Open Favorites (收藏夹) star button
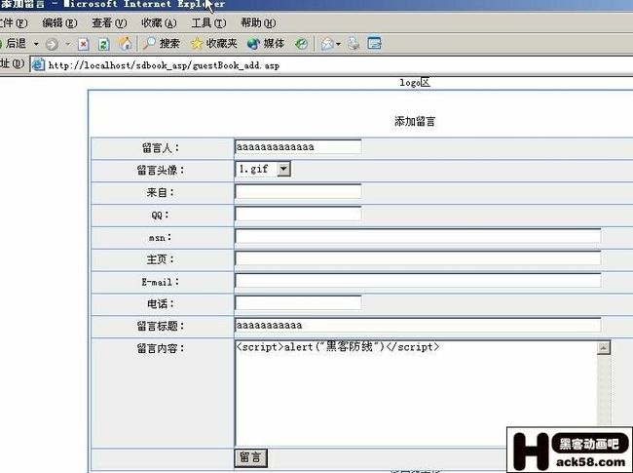This screenshot has height=473, width=633. tap(213, 43)
